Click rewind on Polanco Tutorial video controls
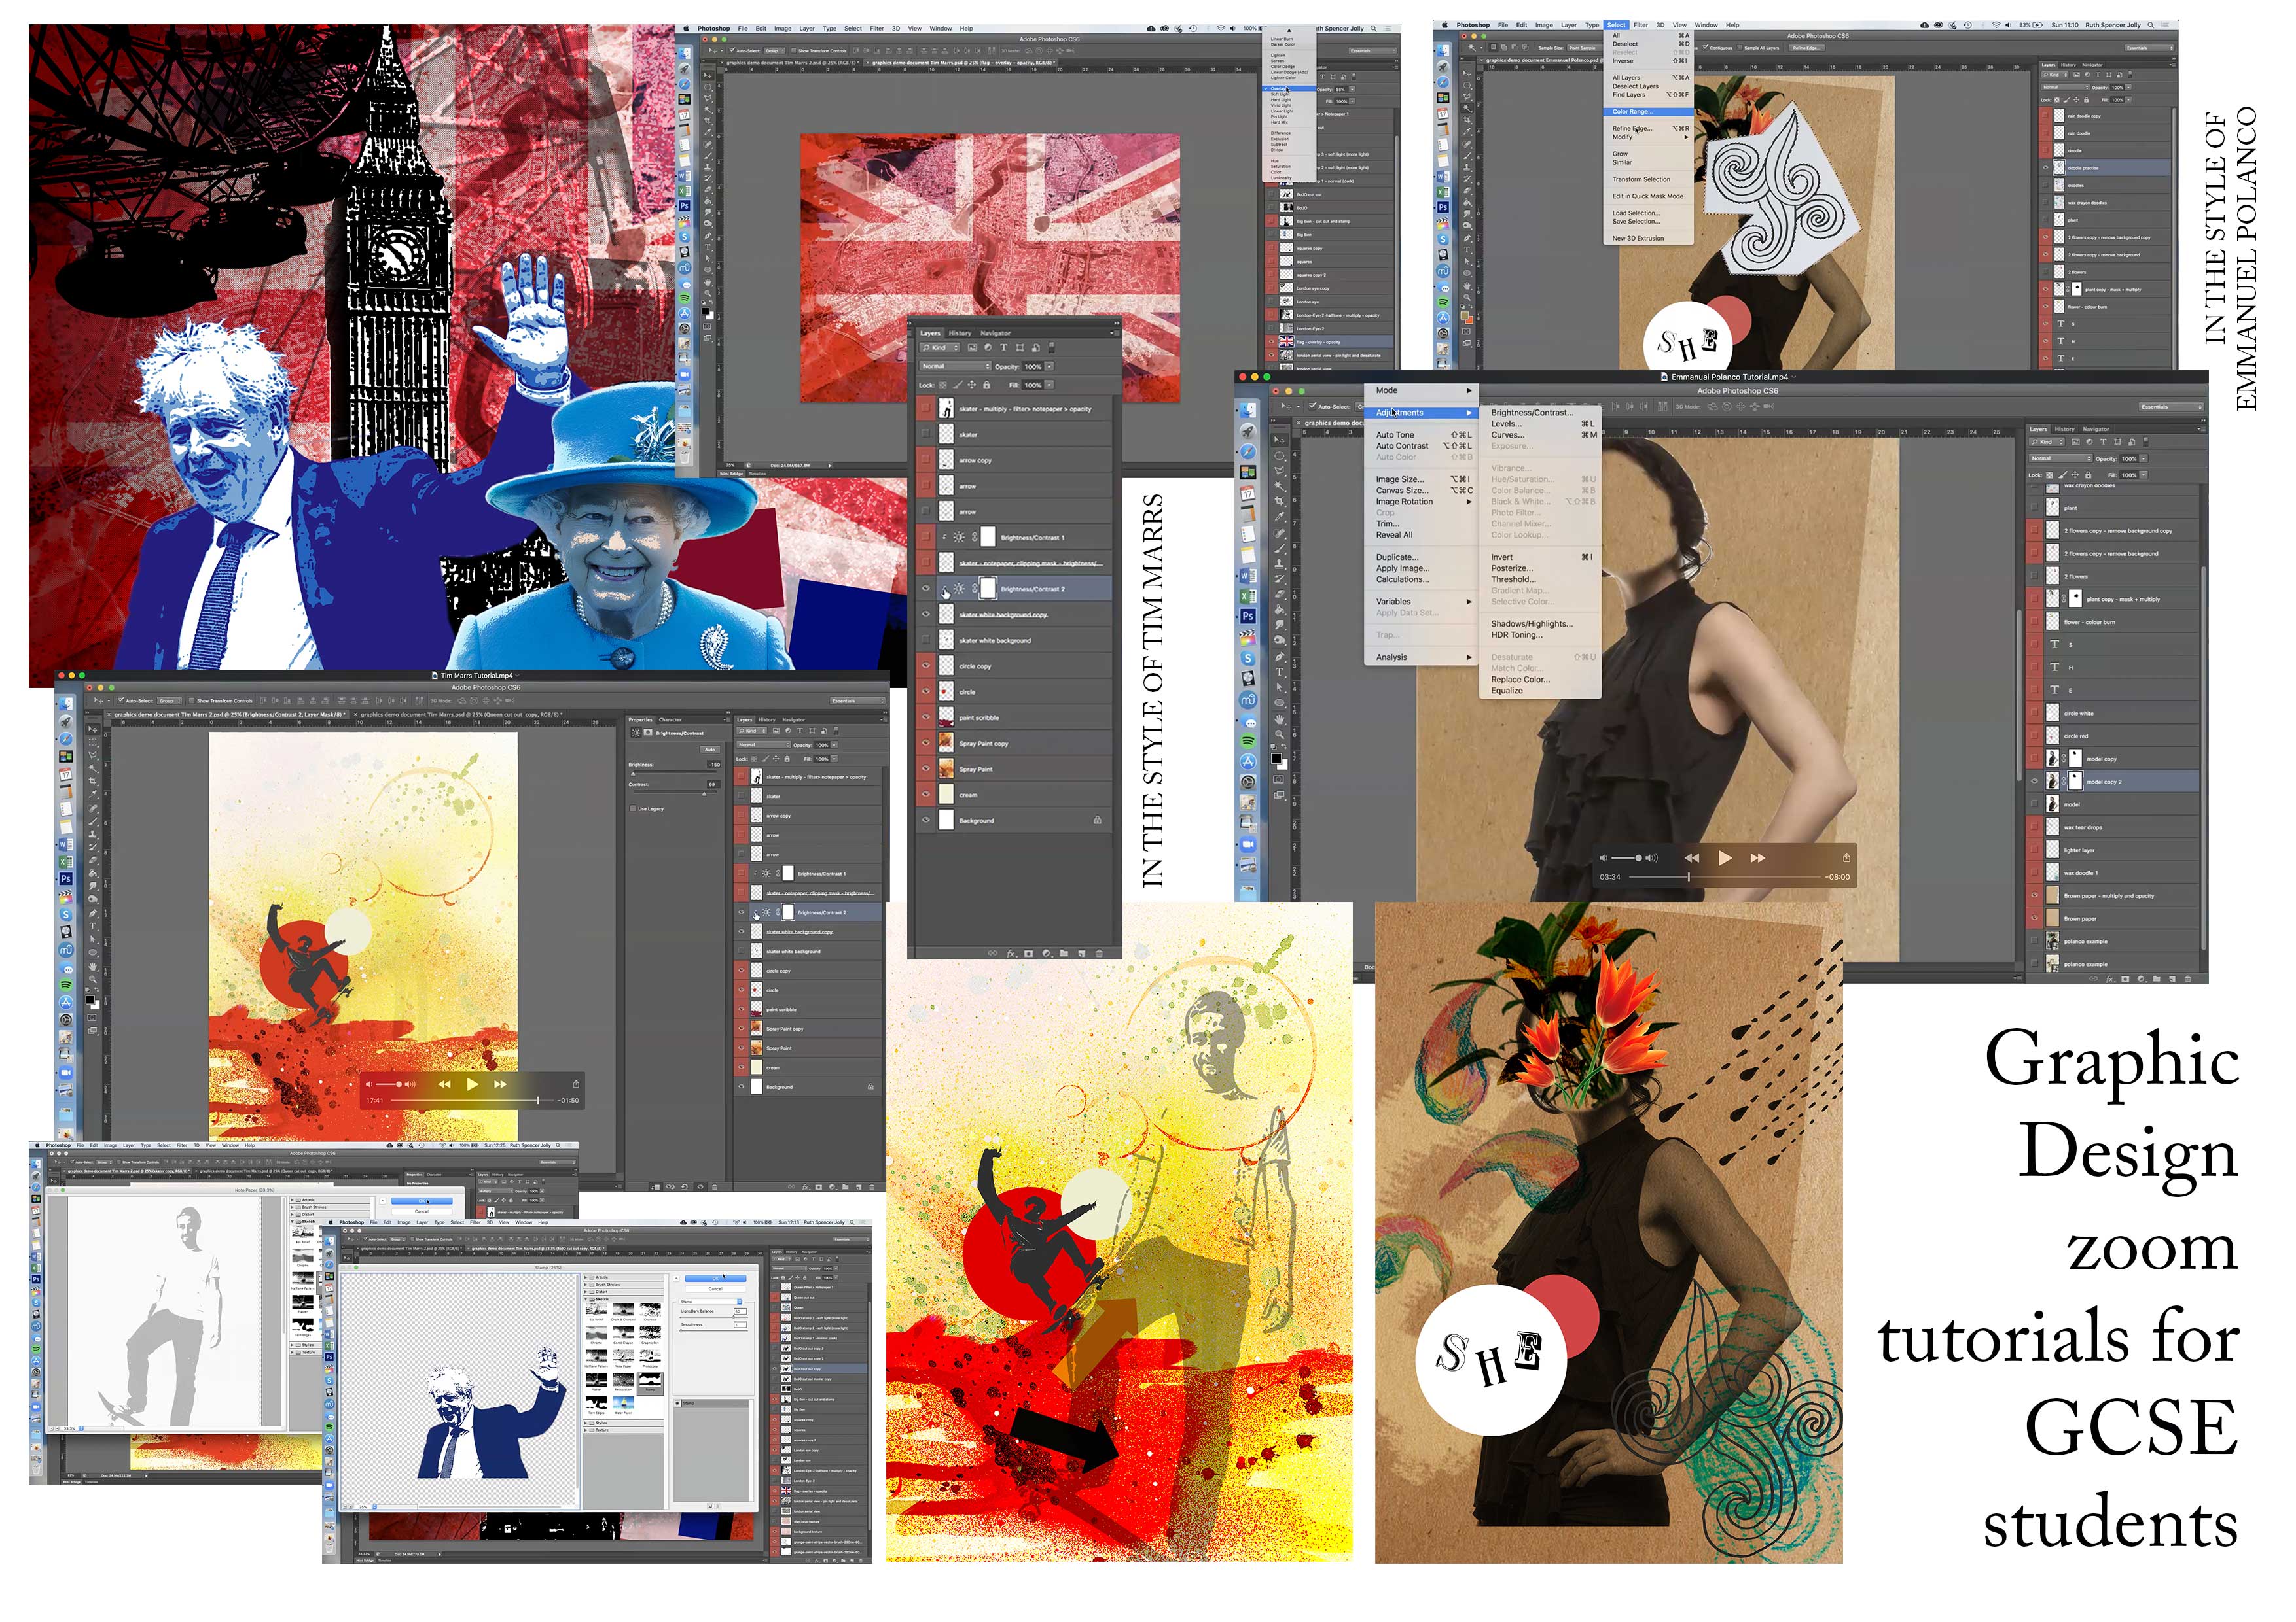Viewport: 2296px width, 1622px height. [x=1692, y=857]
